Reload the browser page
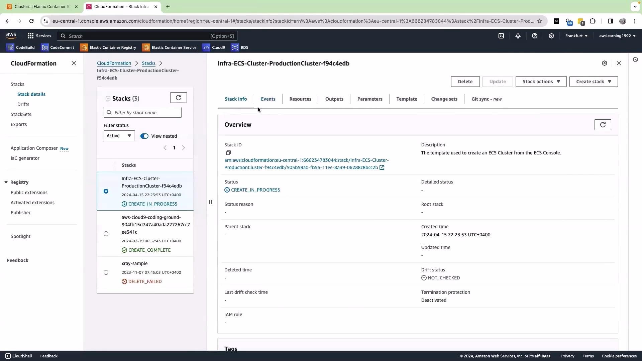642x361 pixels. click(x=31, y=21)
